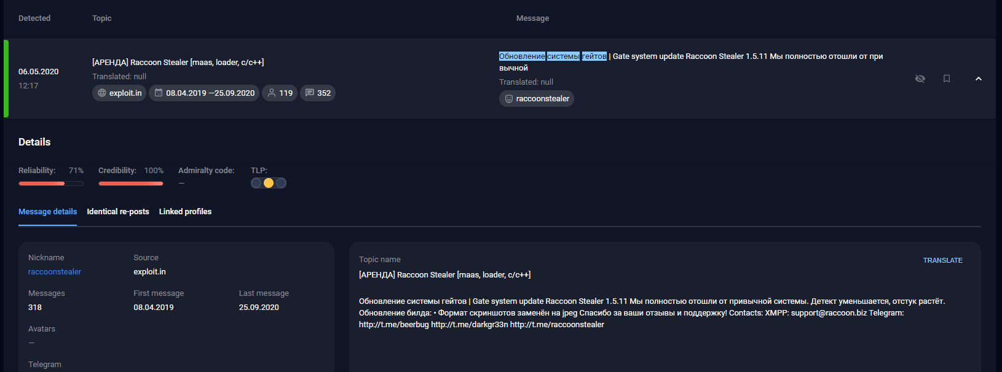The image size is (1002, 372).
Task: Hide message with crossed-eye icon
Action: click(x=920, y=79)
